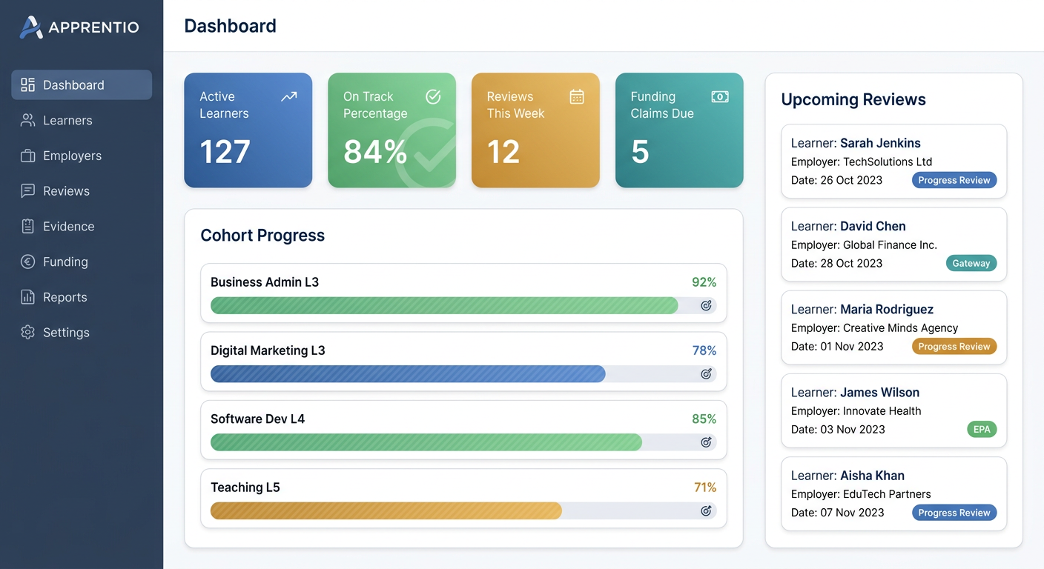Viewport: 1044px width, 569px height.
Task: Click the Evidence clipboard icon
Action: click(x=27, y=227)
